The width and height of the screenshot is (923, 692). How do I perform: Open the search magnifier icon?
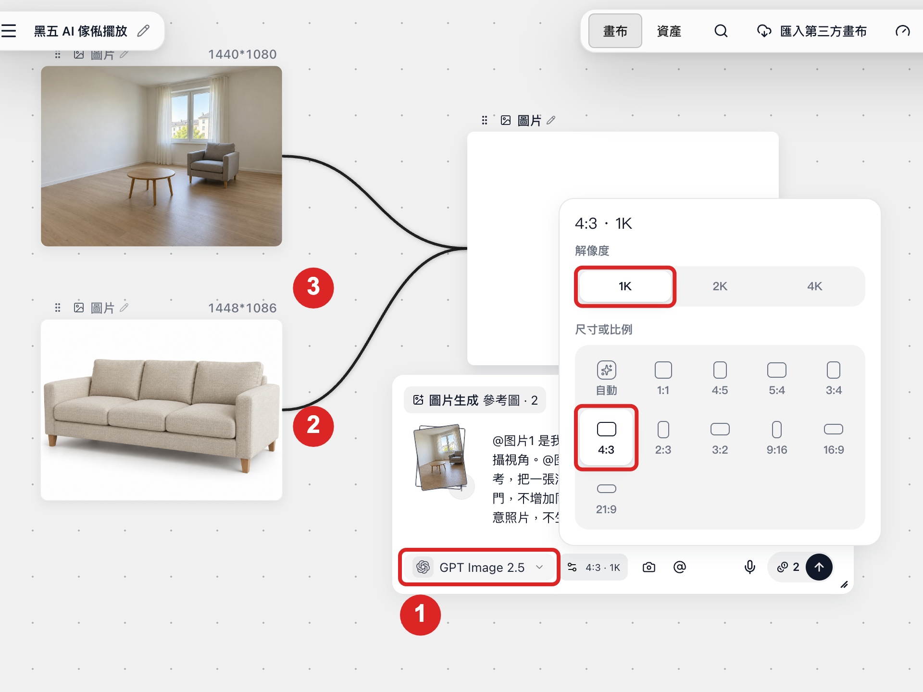point(721,31)
